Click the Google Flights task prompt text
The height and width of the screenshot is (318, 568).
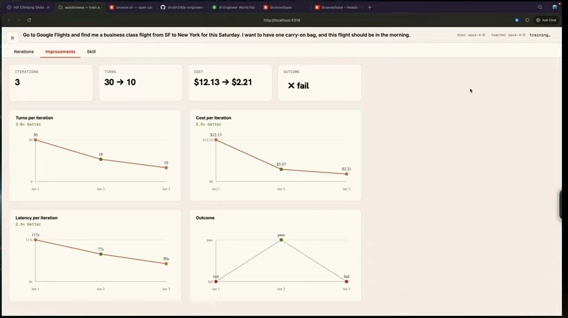[x=217, y=35]
